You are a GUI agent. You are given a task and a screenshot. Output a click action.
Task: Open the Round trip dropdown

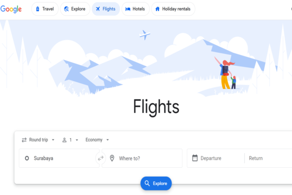click(x=38, y=140)
